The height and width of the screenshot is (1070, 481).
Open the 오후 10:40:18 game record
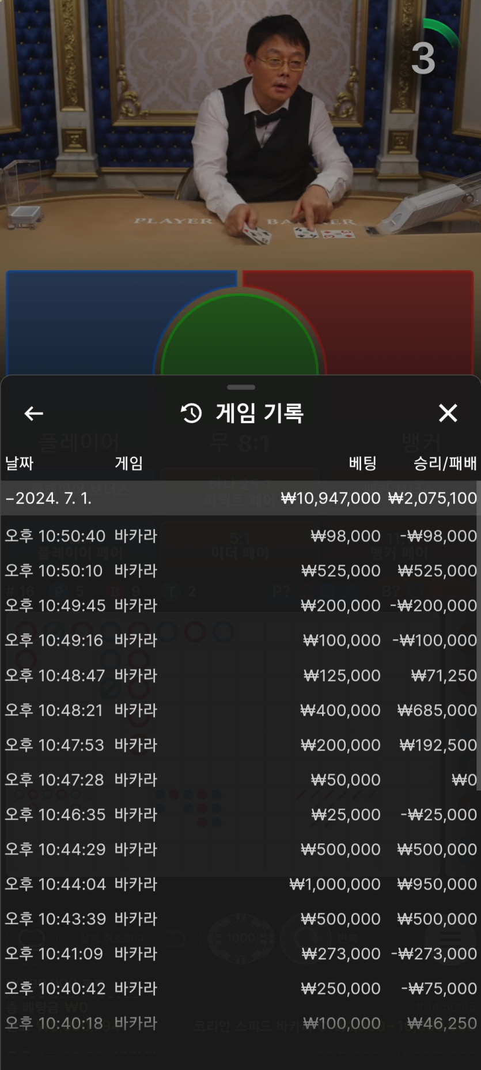(240, 1023)
